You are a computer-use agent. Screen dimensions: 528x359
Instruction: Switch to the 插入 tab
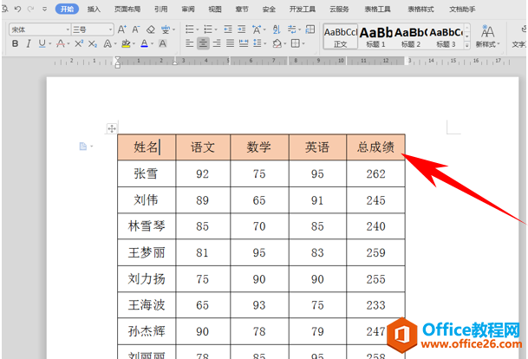[94, 9]
